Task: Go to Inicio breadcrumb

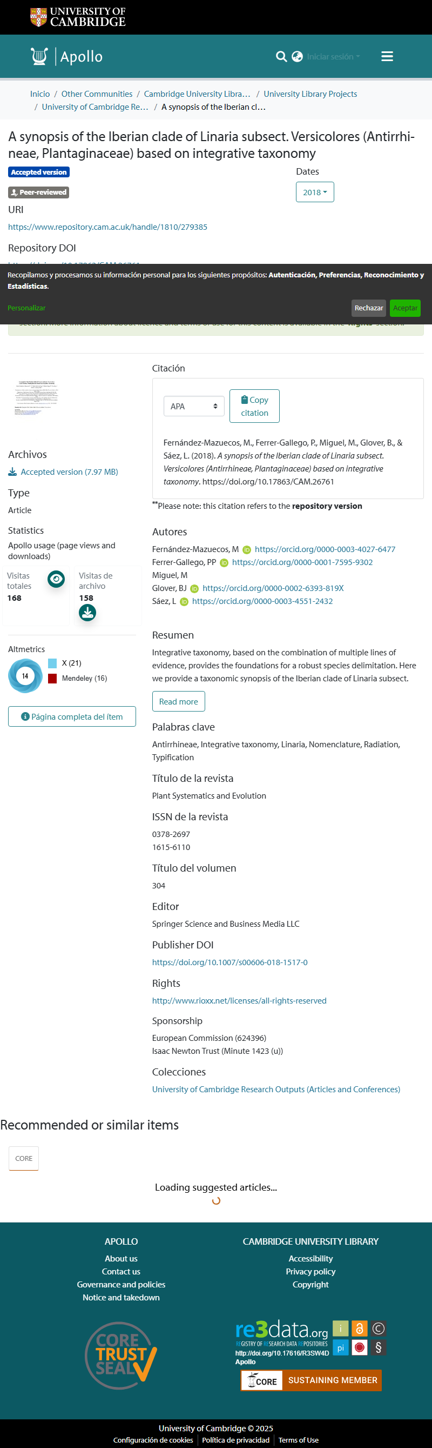Action: (x=40, y=94)
